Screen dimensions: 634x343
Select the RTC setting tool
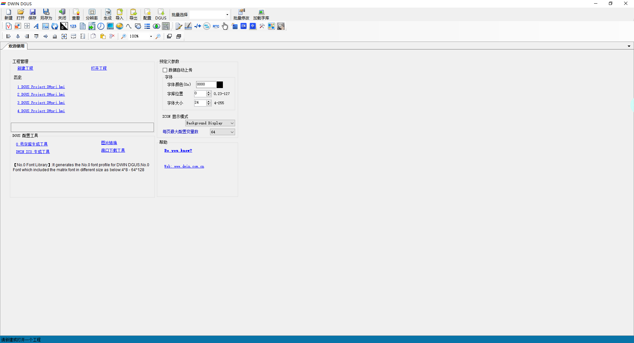[x=216, y=26]
